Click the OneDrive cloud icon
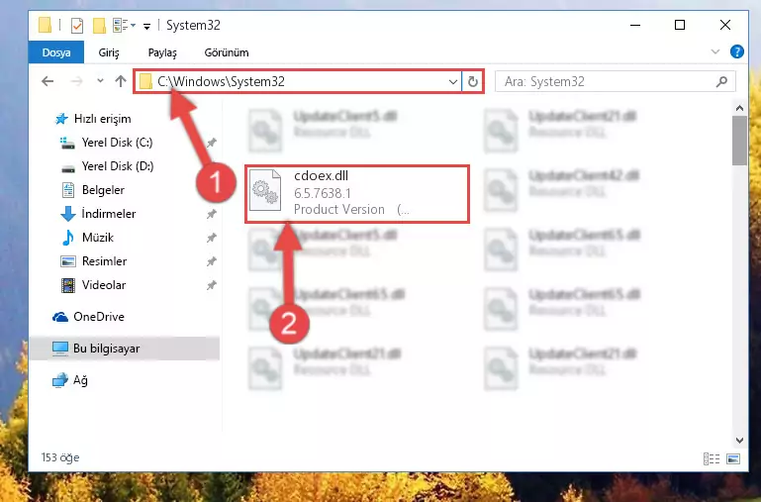761x502 pixels. point(60,317)
